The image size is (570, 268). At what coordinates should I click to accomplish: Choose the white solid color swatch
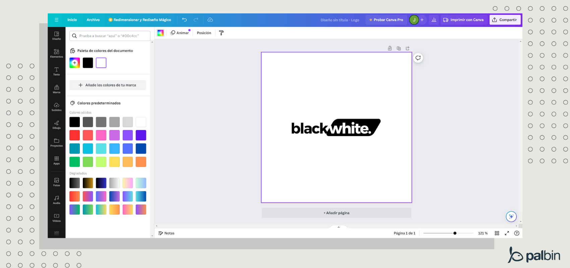click(141, 122)
